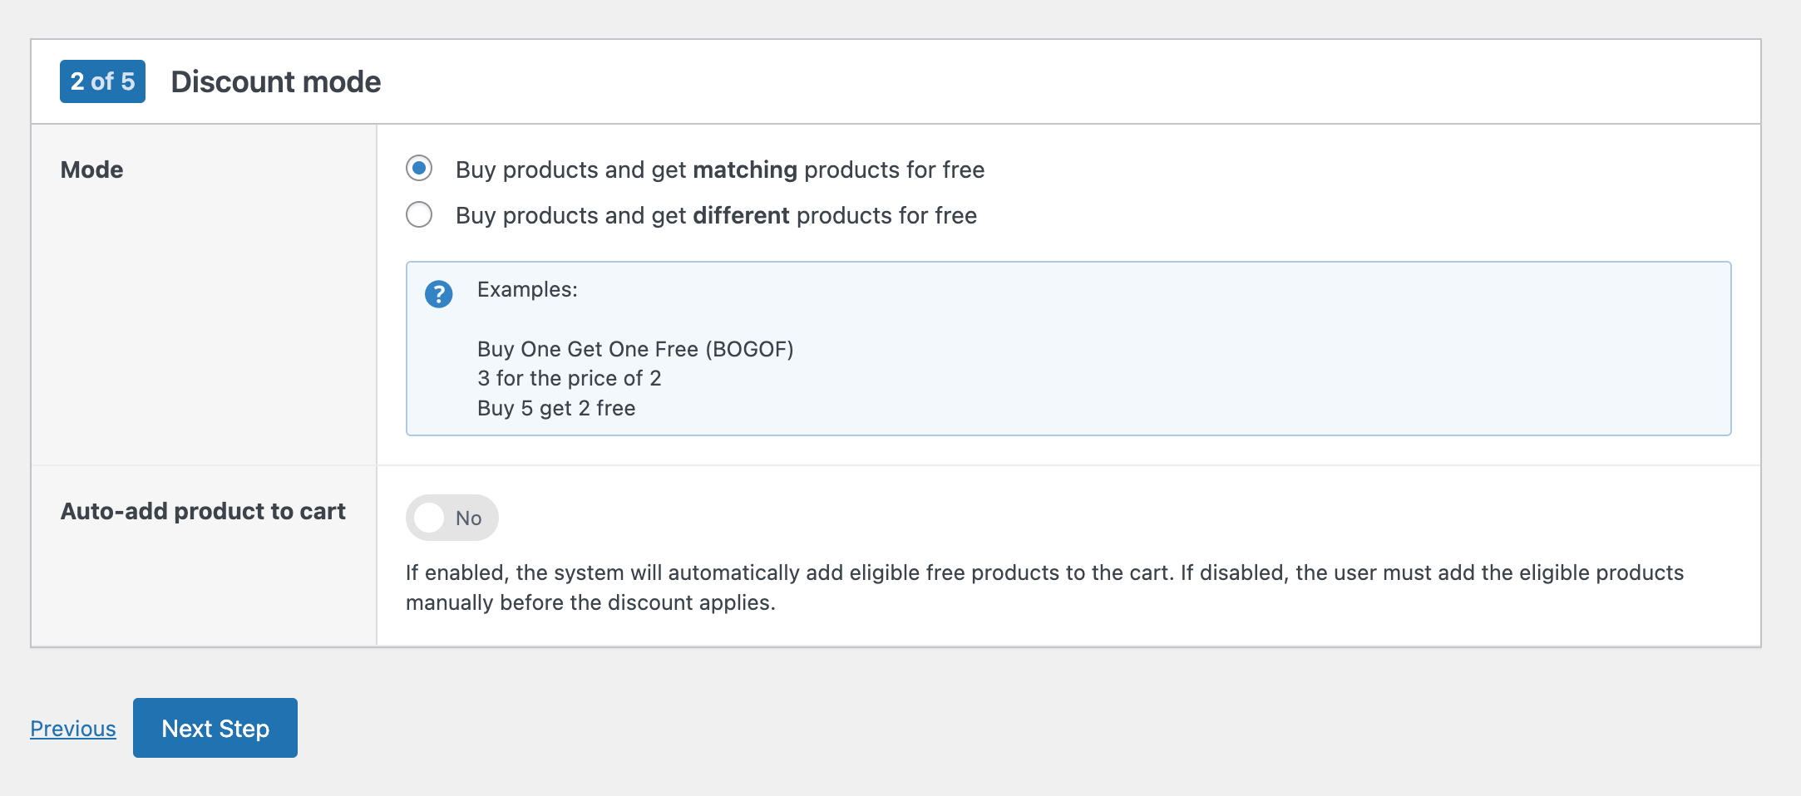Image resolution: width=1801 pixels, height=796 pixels.
Task: Click the "Buy 5 get 2 free" example
Action: pos(556,408)
